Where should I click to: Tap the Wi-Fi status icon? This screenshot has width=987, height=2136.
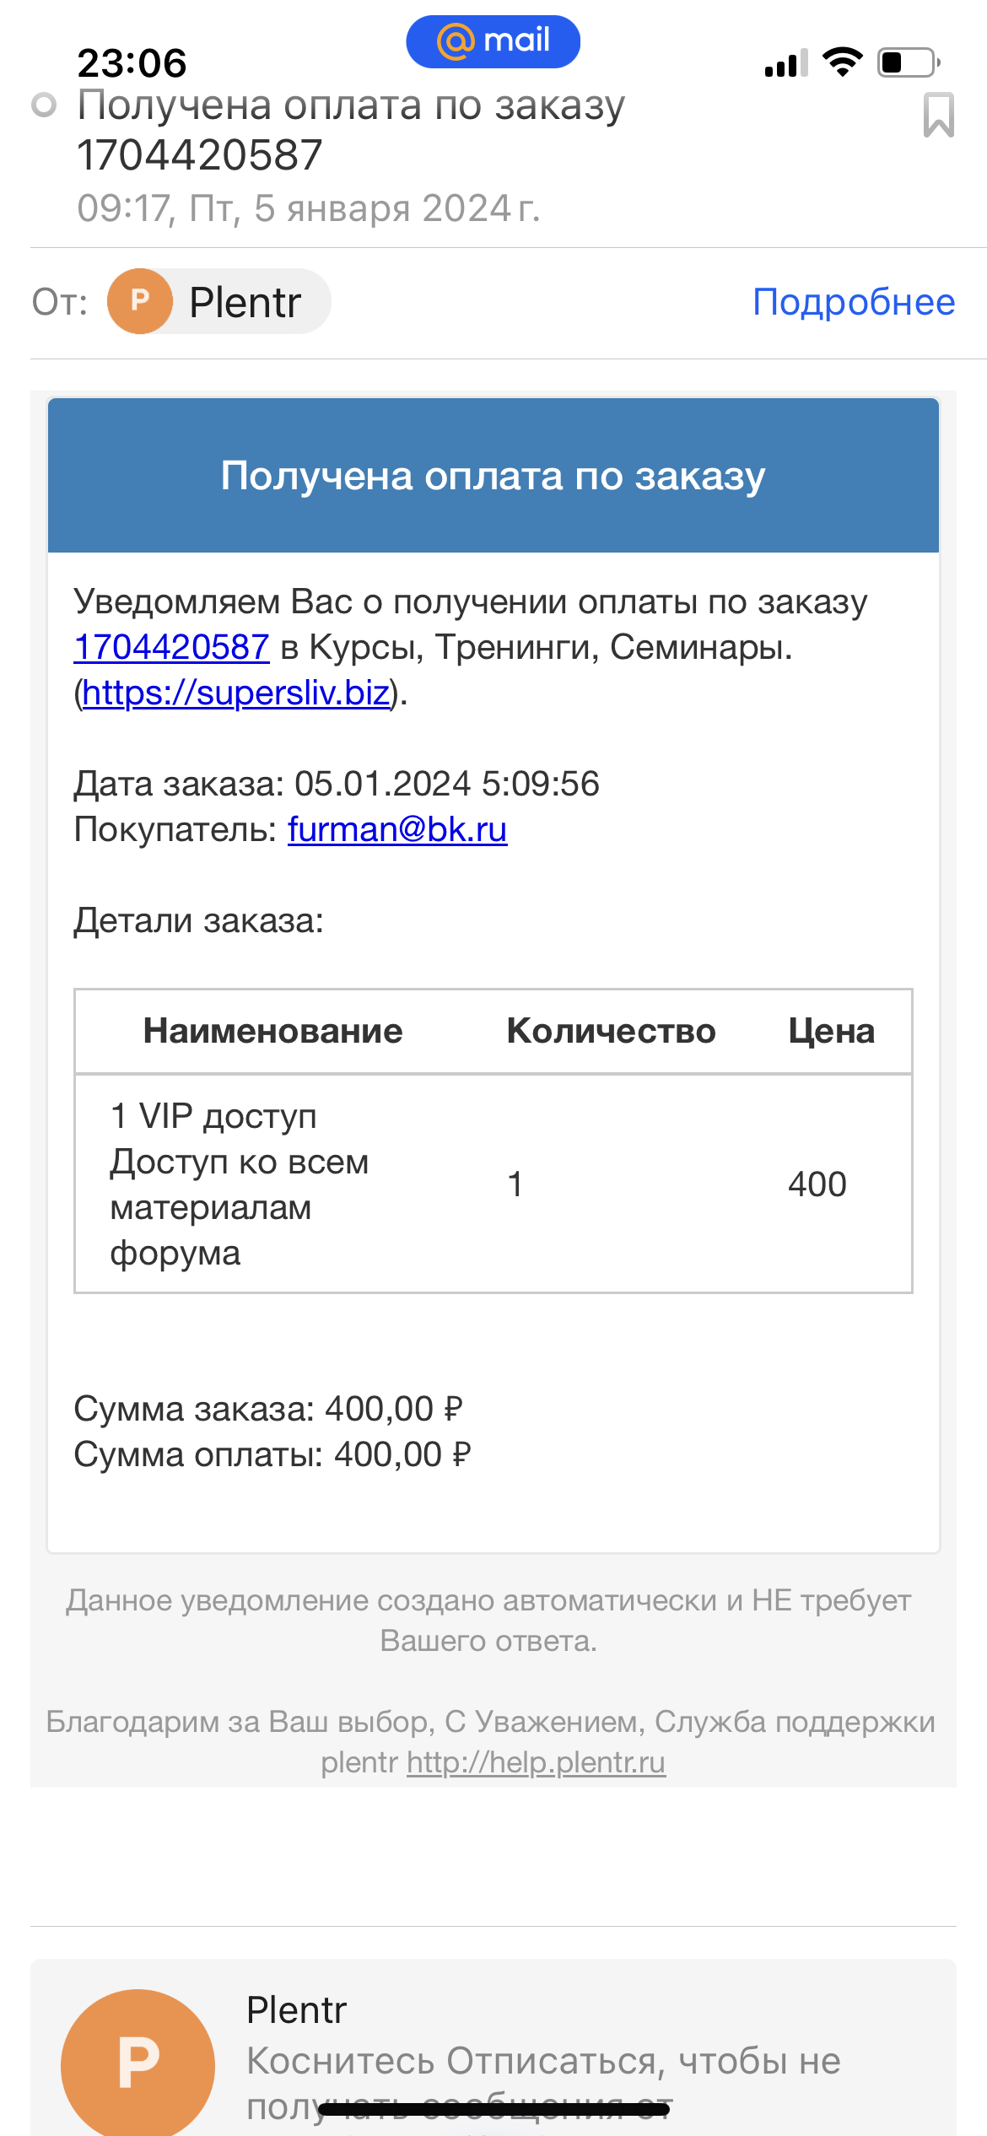coord(843,62)
